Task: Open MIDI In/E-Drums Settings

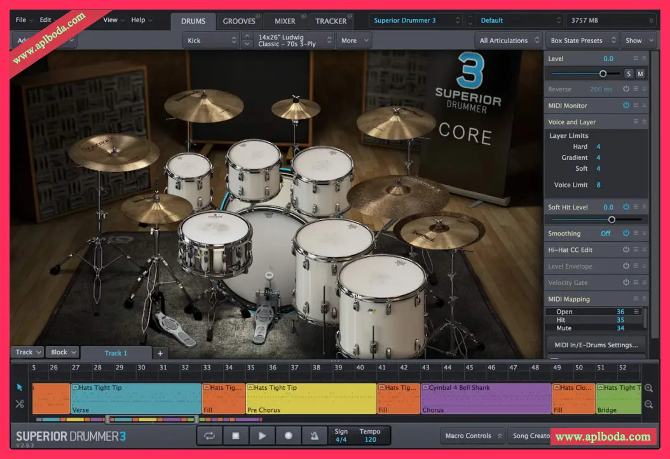Action: (596, 345)
